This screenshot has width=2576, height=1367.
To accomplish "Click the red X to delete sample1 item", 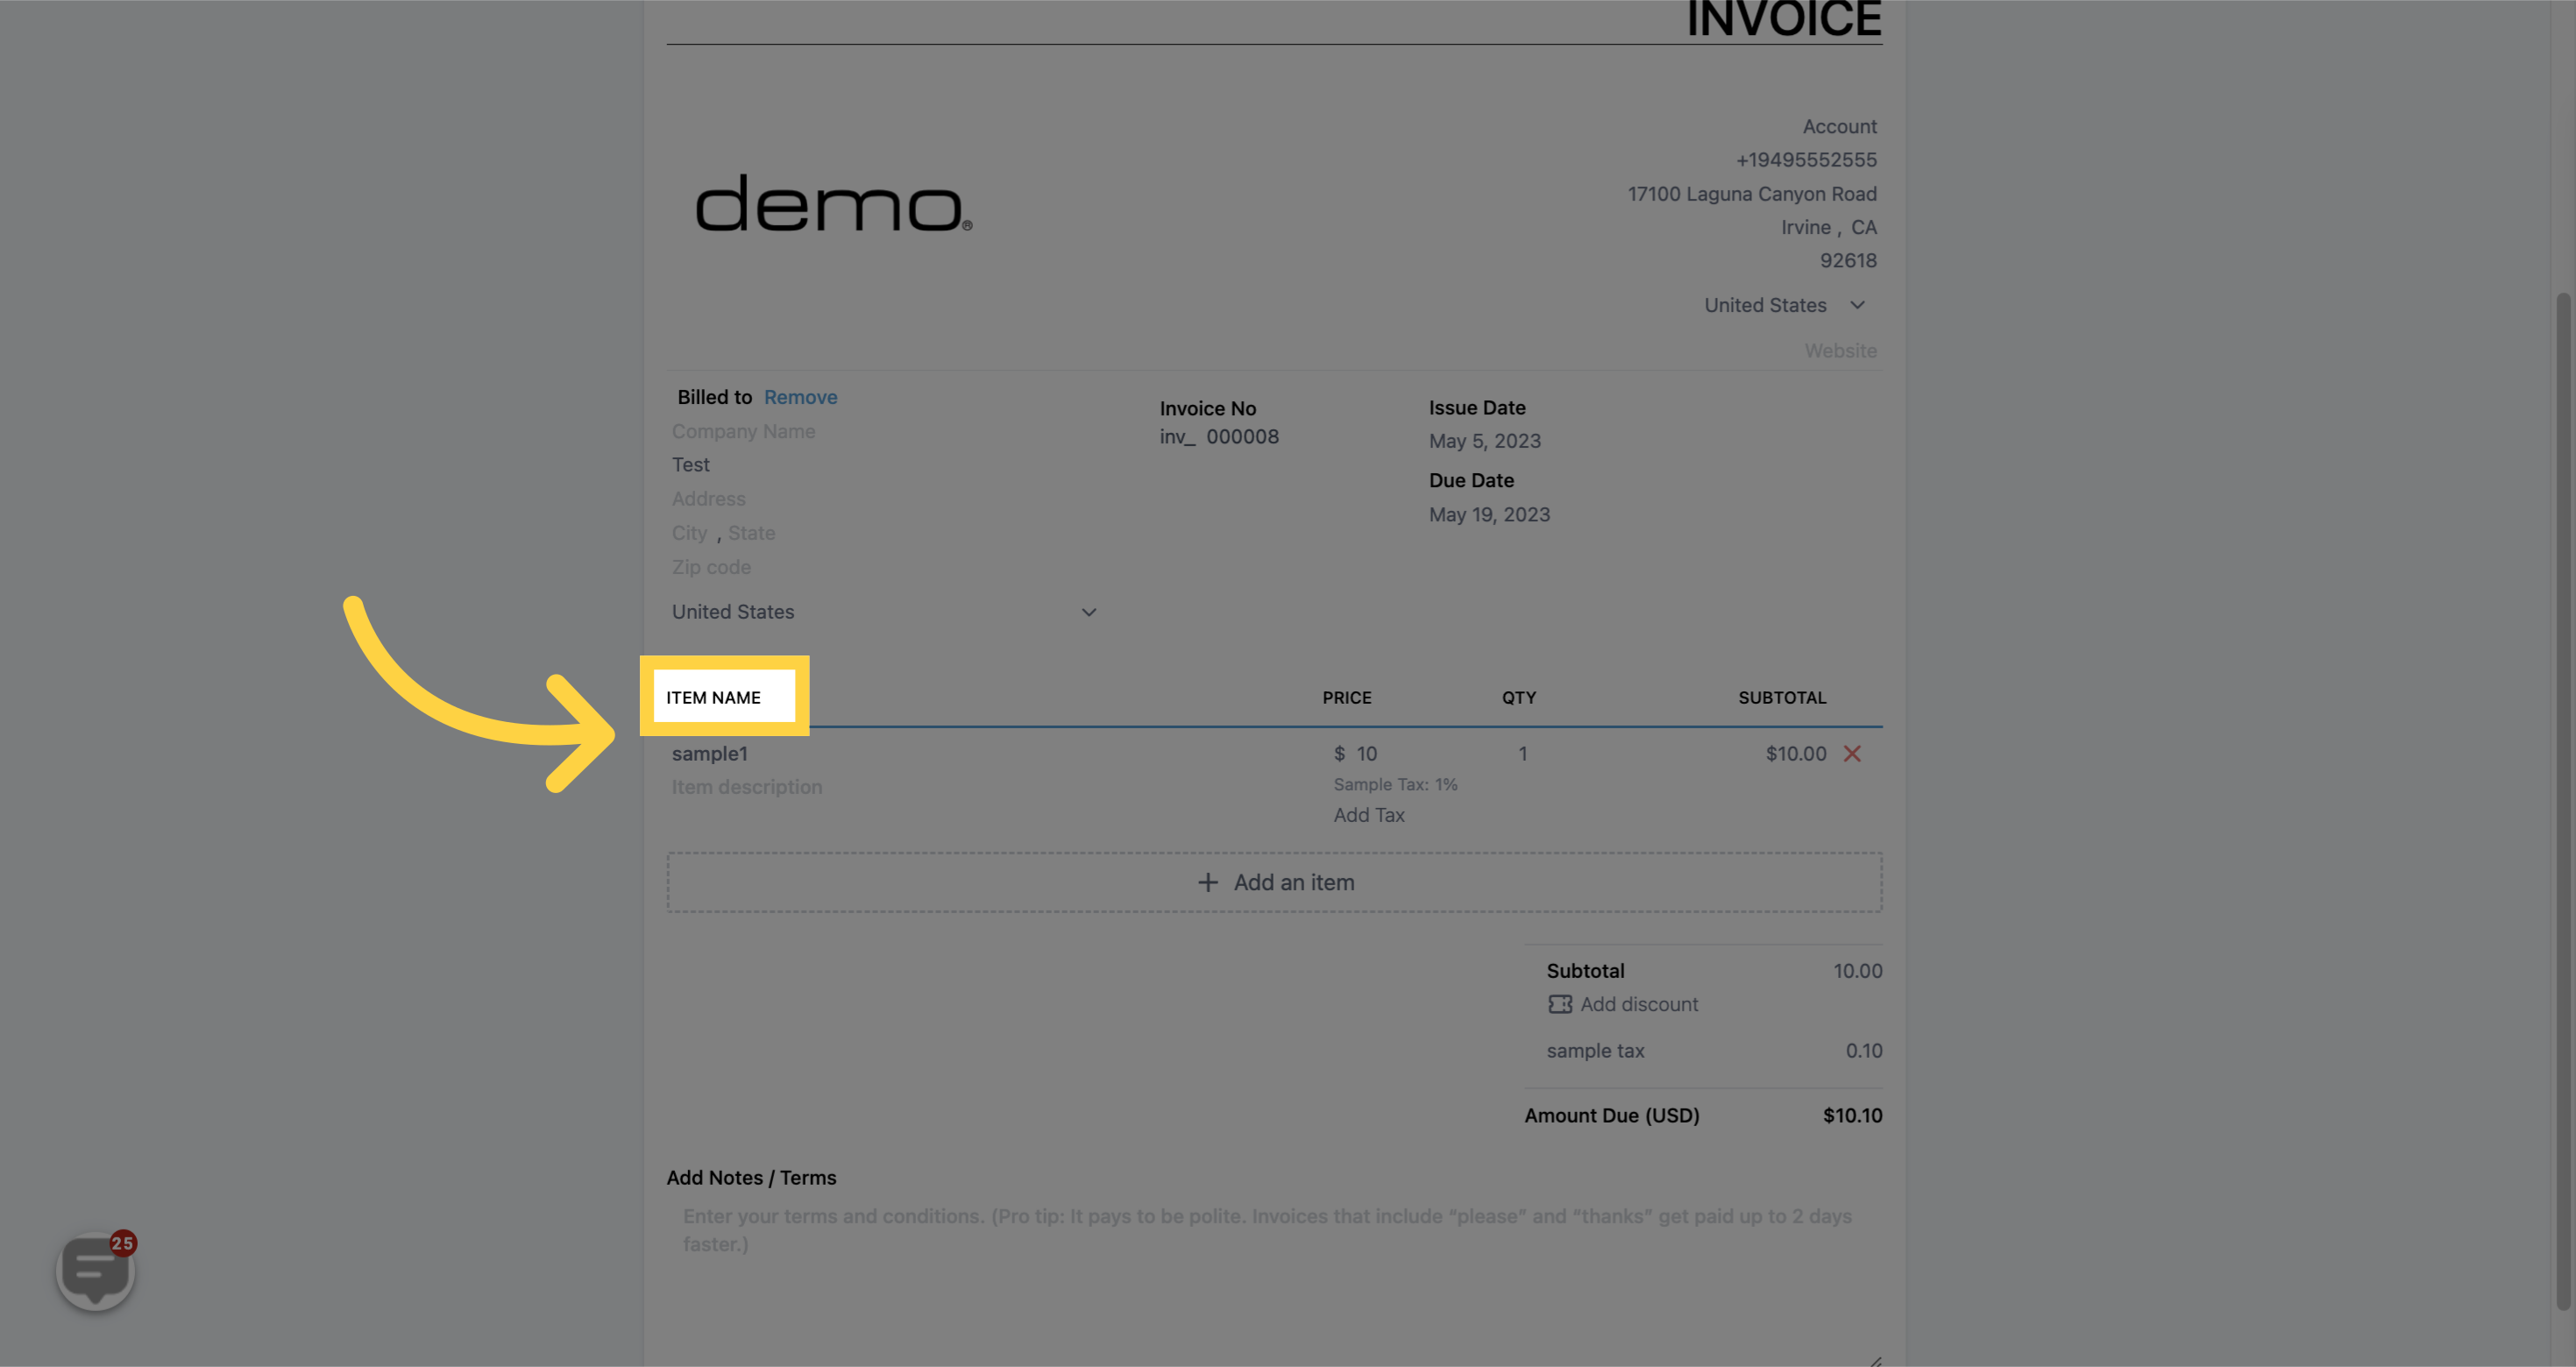I will point(1851,754).
